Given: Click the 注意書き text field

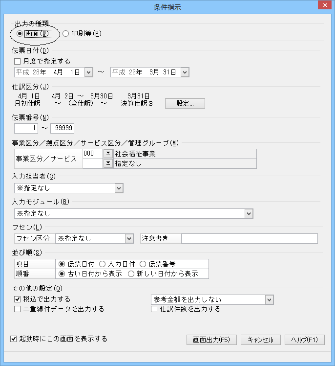Looking at the screenshot, I should click(x=249, y=238).
